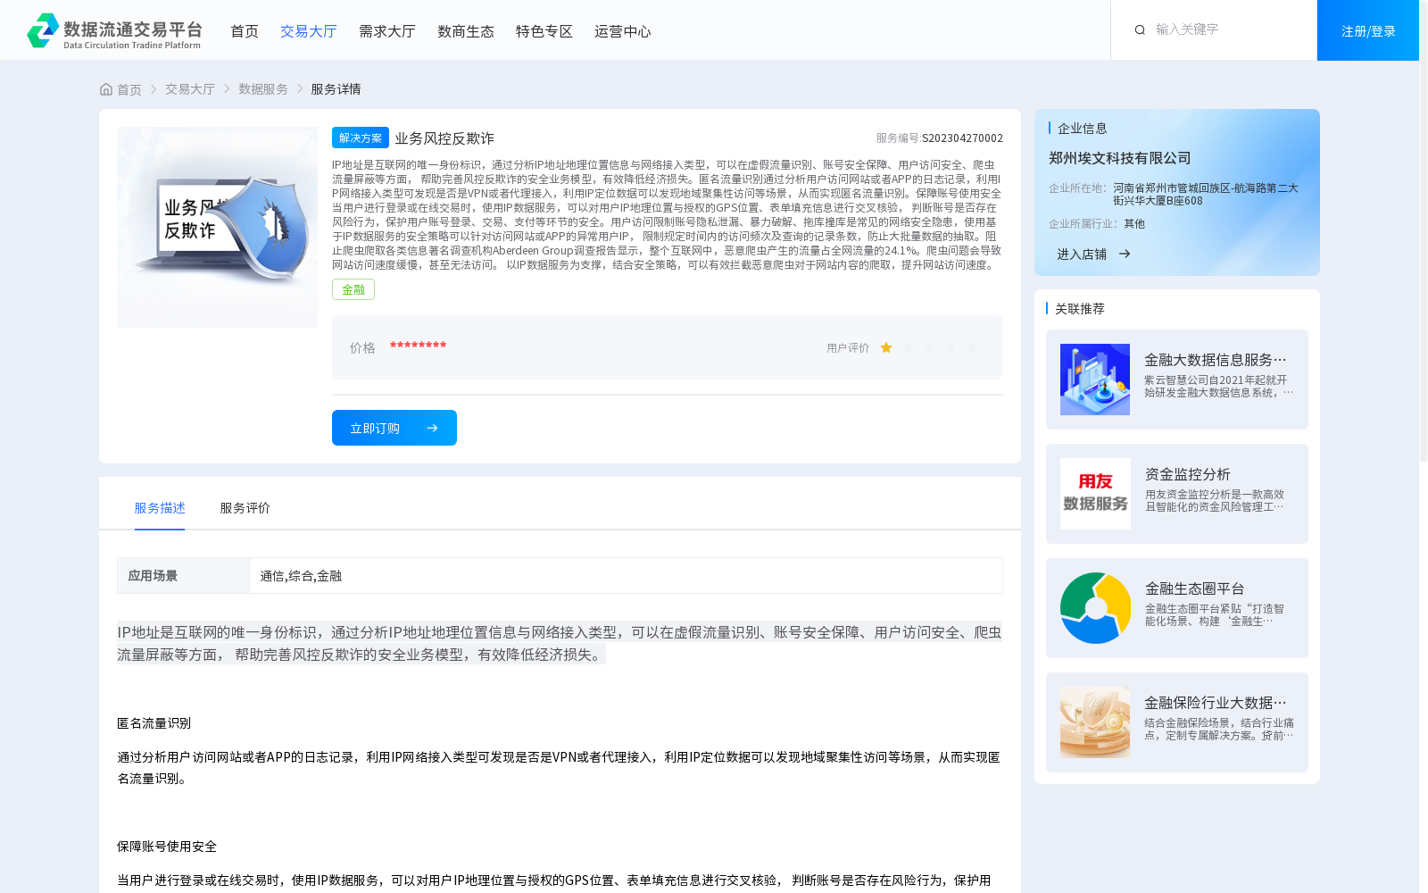
Task: Open 首页 in top navigation
Action: tap(245, 31)
